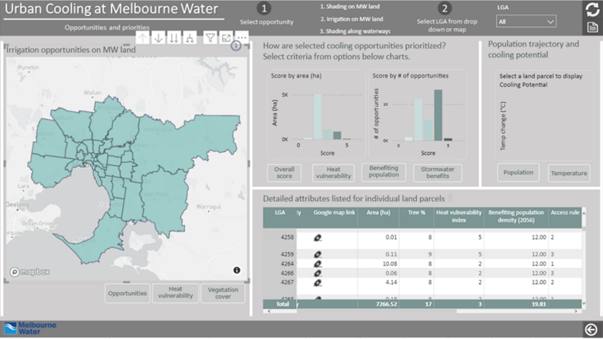Open more options ellipsis for map visual

242,38
